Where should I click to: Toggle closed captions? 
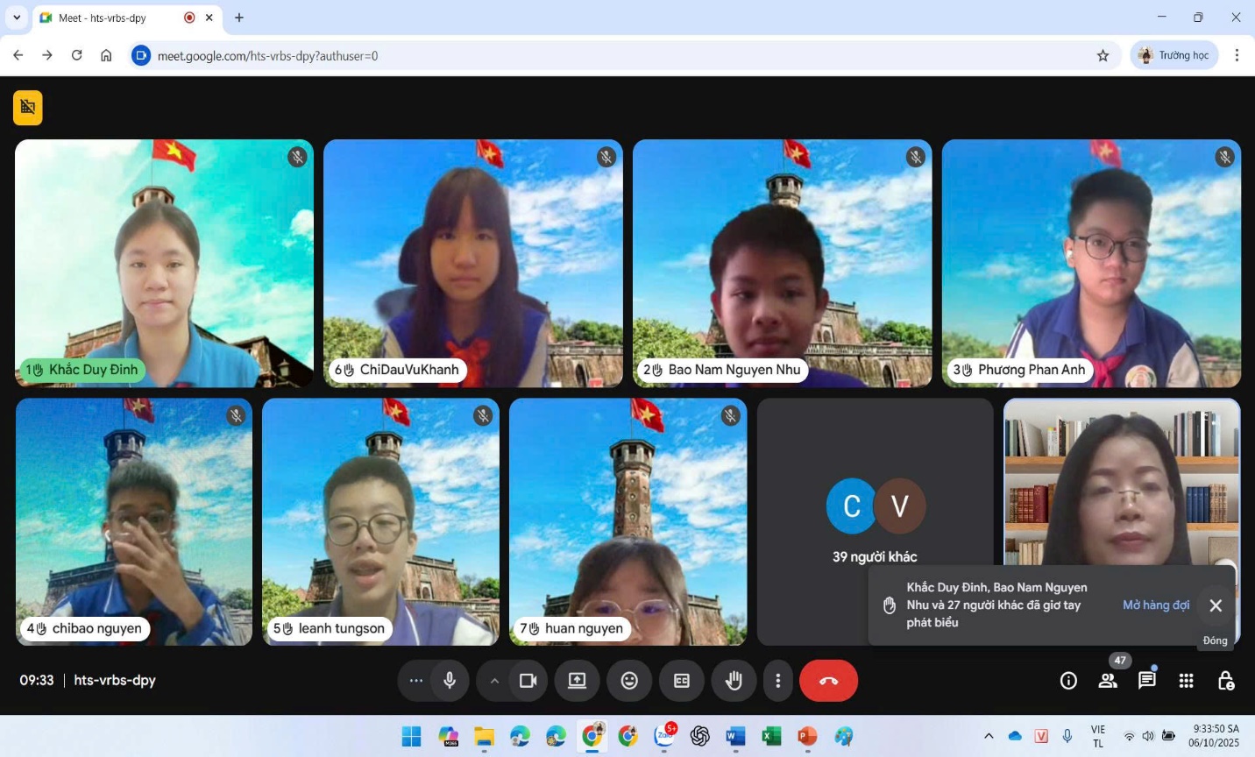682,681
